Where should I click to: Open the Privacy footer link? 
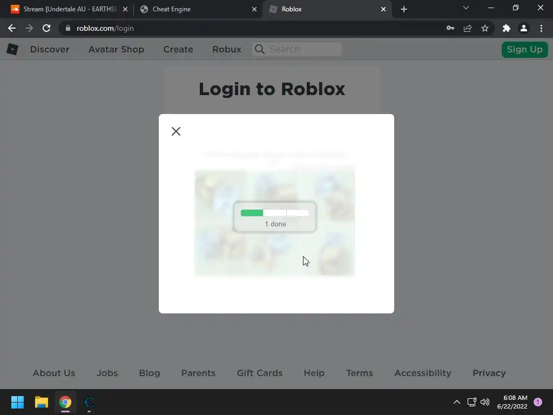click(489, 373)
